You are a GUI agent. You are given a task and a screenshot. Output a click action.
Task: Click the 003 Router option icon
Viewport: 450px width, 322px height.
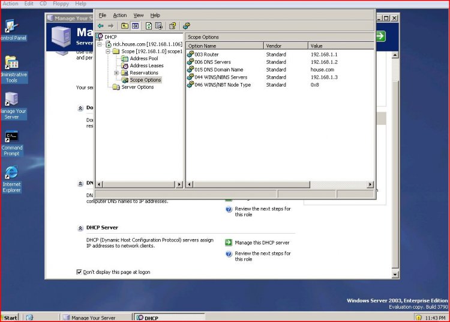[x=190, y=54]
